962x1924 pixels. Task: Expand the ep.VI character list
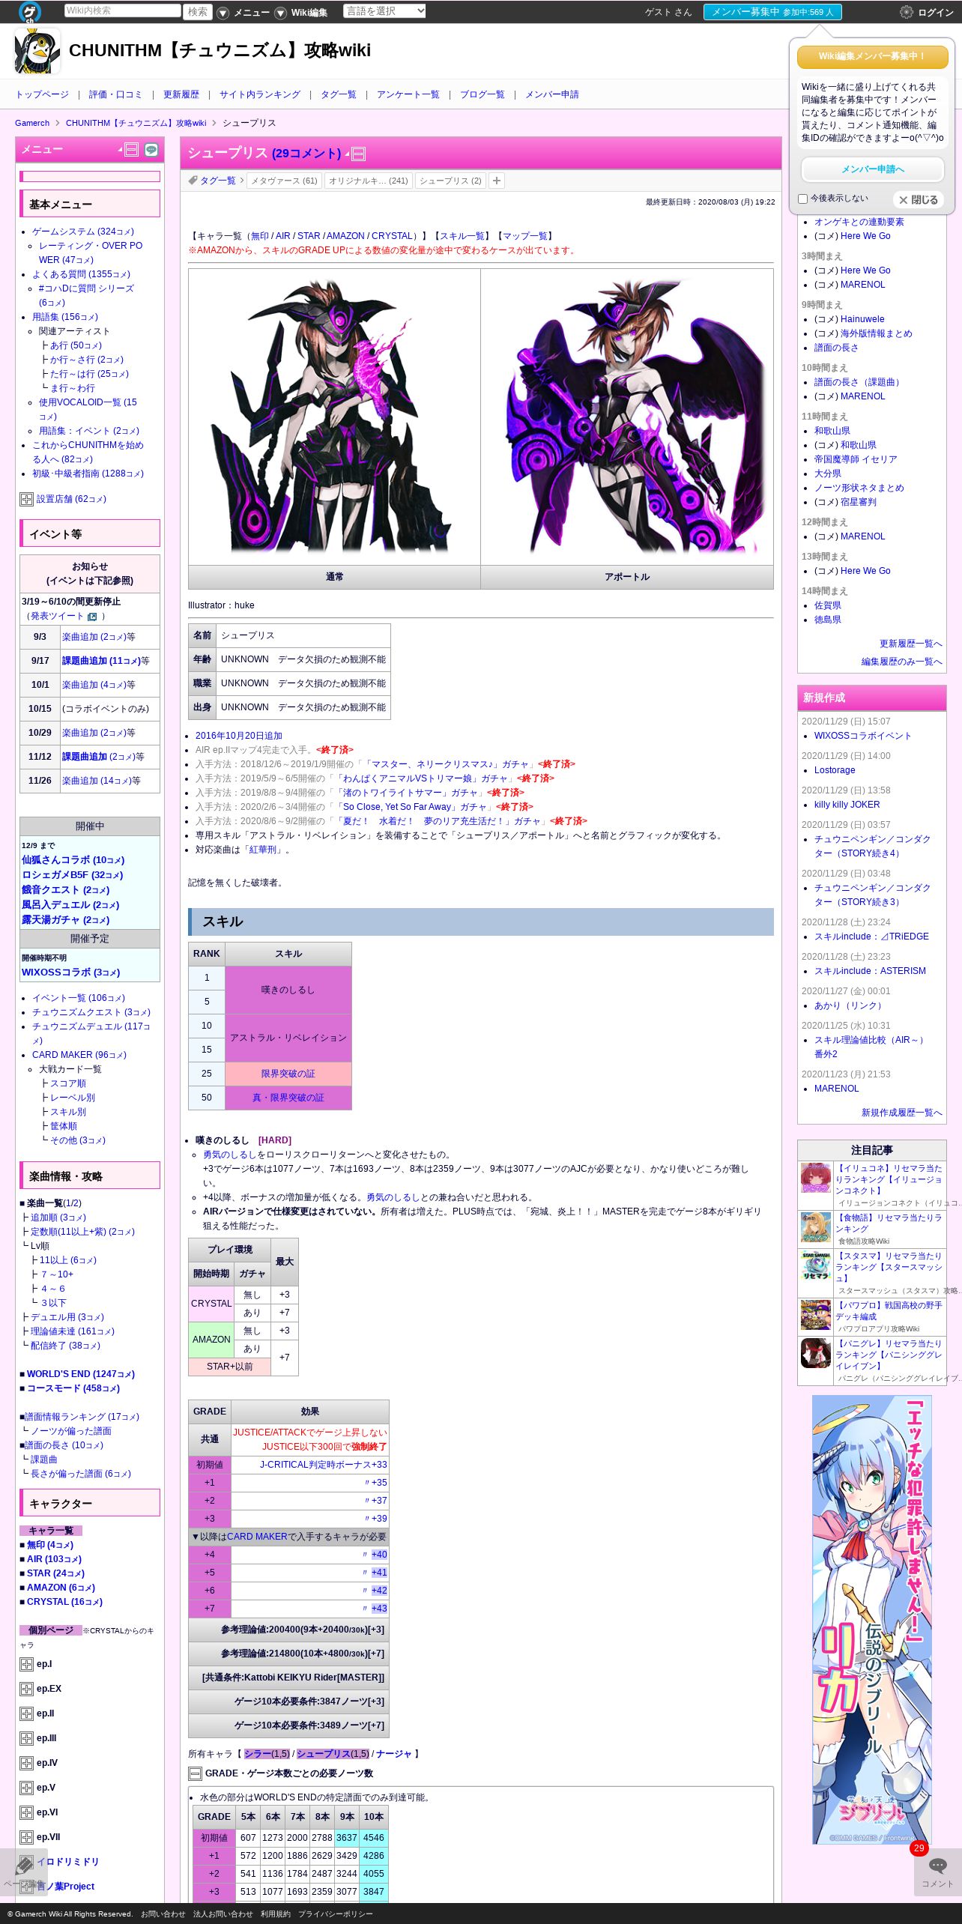click(x=26, y=1812)
